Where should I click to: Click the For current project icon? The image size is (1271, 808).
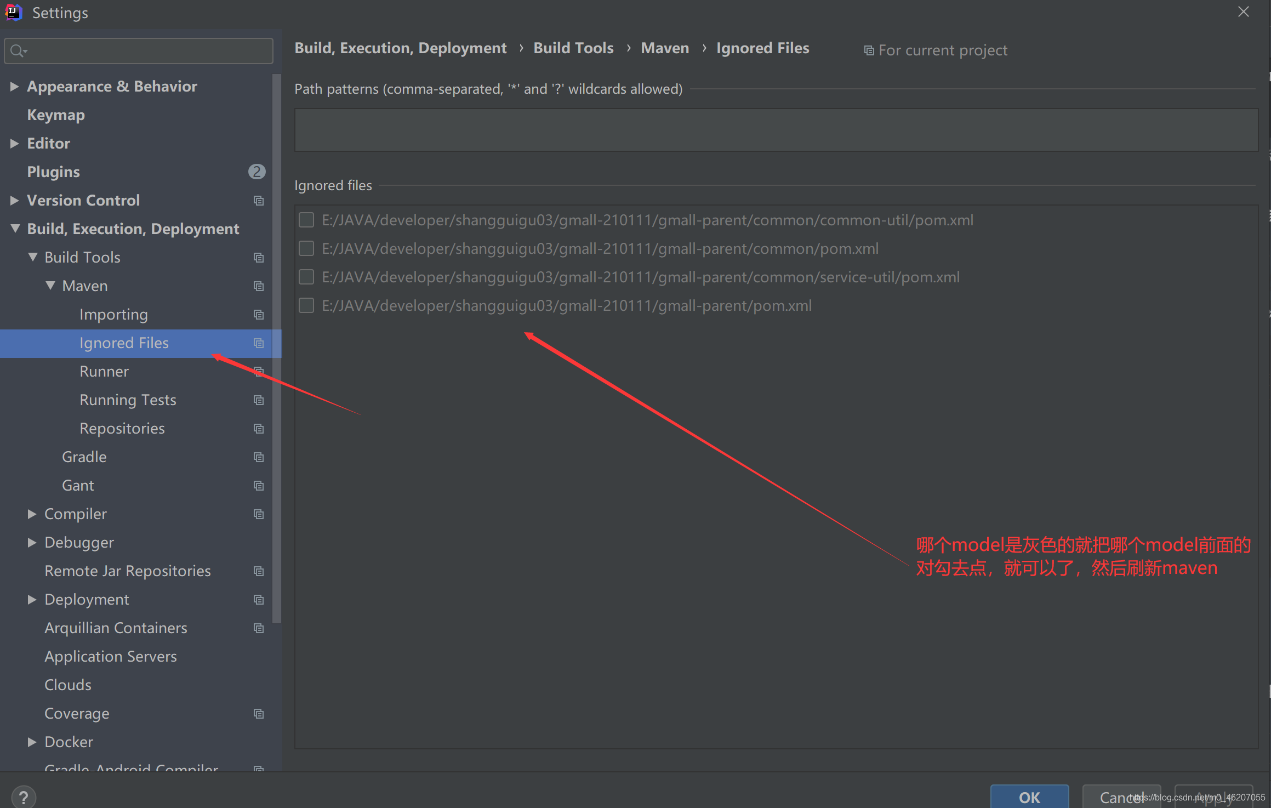tap(869, 50)
